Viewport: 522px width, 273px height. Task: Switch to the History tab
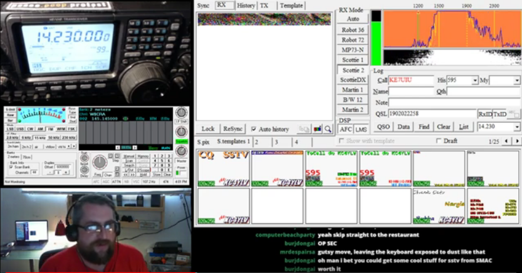point(246,5)
